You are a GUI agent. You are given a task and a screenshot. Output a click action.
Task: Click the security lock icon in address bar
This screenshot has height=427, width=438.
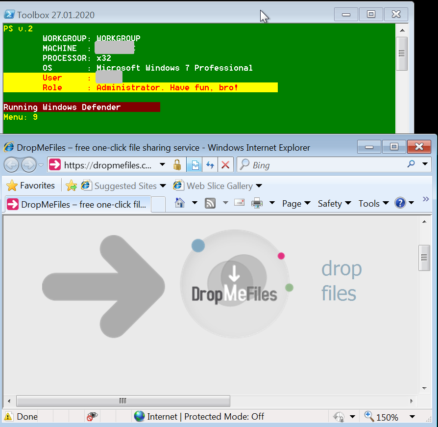pos(177,165)
